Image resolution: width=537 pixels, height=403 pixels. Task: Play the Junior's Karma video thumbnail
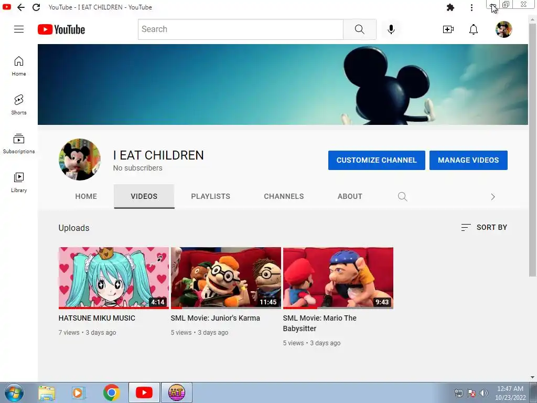(226, 278)
